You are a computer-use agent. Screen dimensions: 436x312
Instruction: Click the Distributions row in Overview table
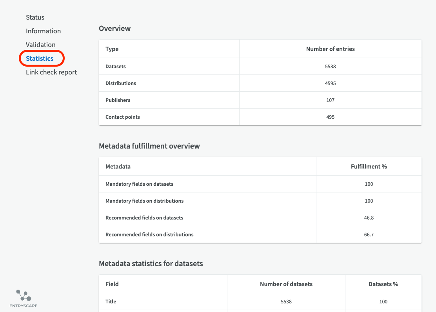pos(121,83)
